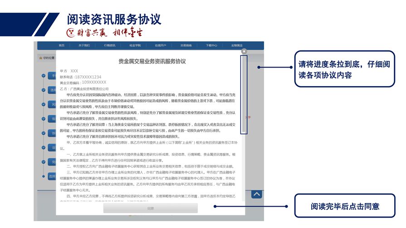Click the 手 step button in the sidebar
The image size is (406, 228).
pos(52,76)
